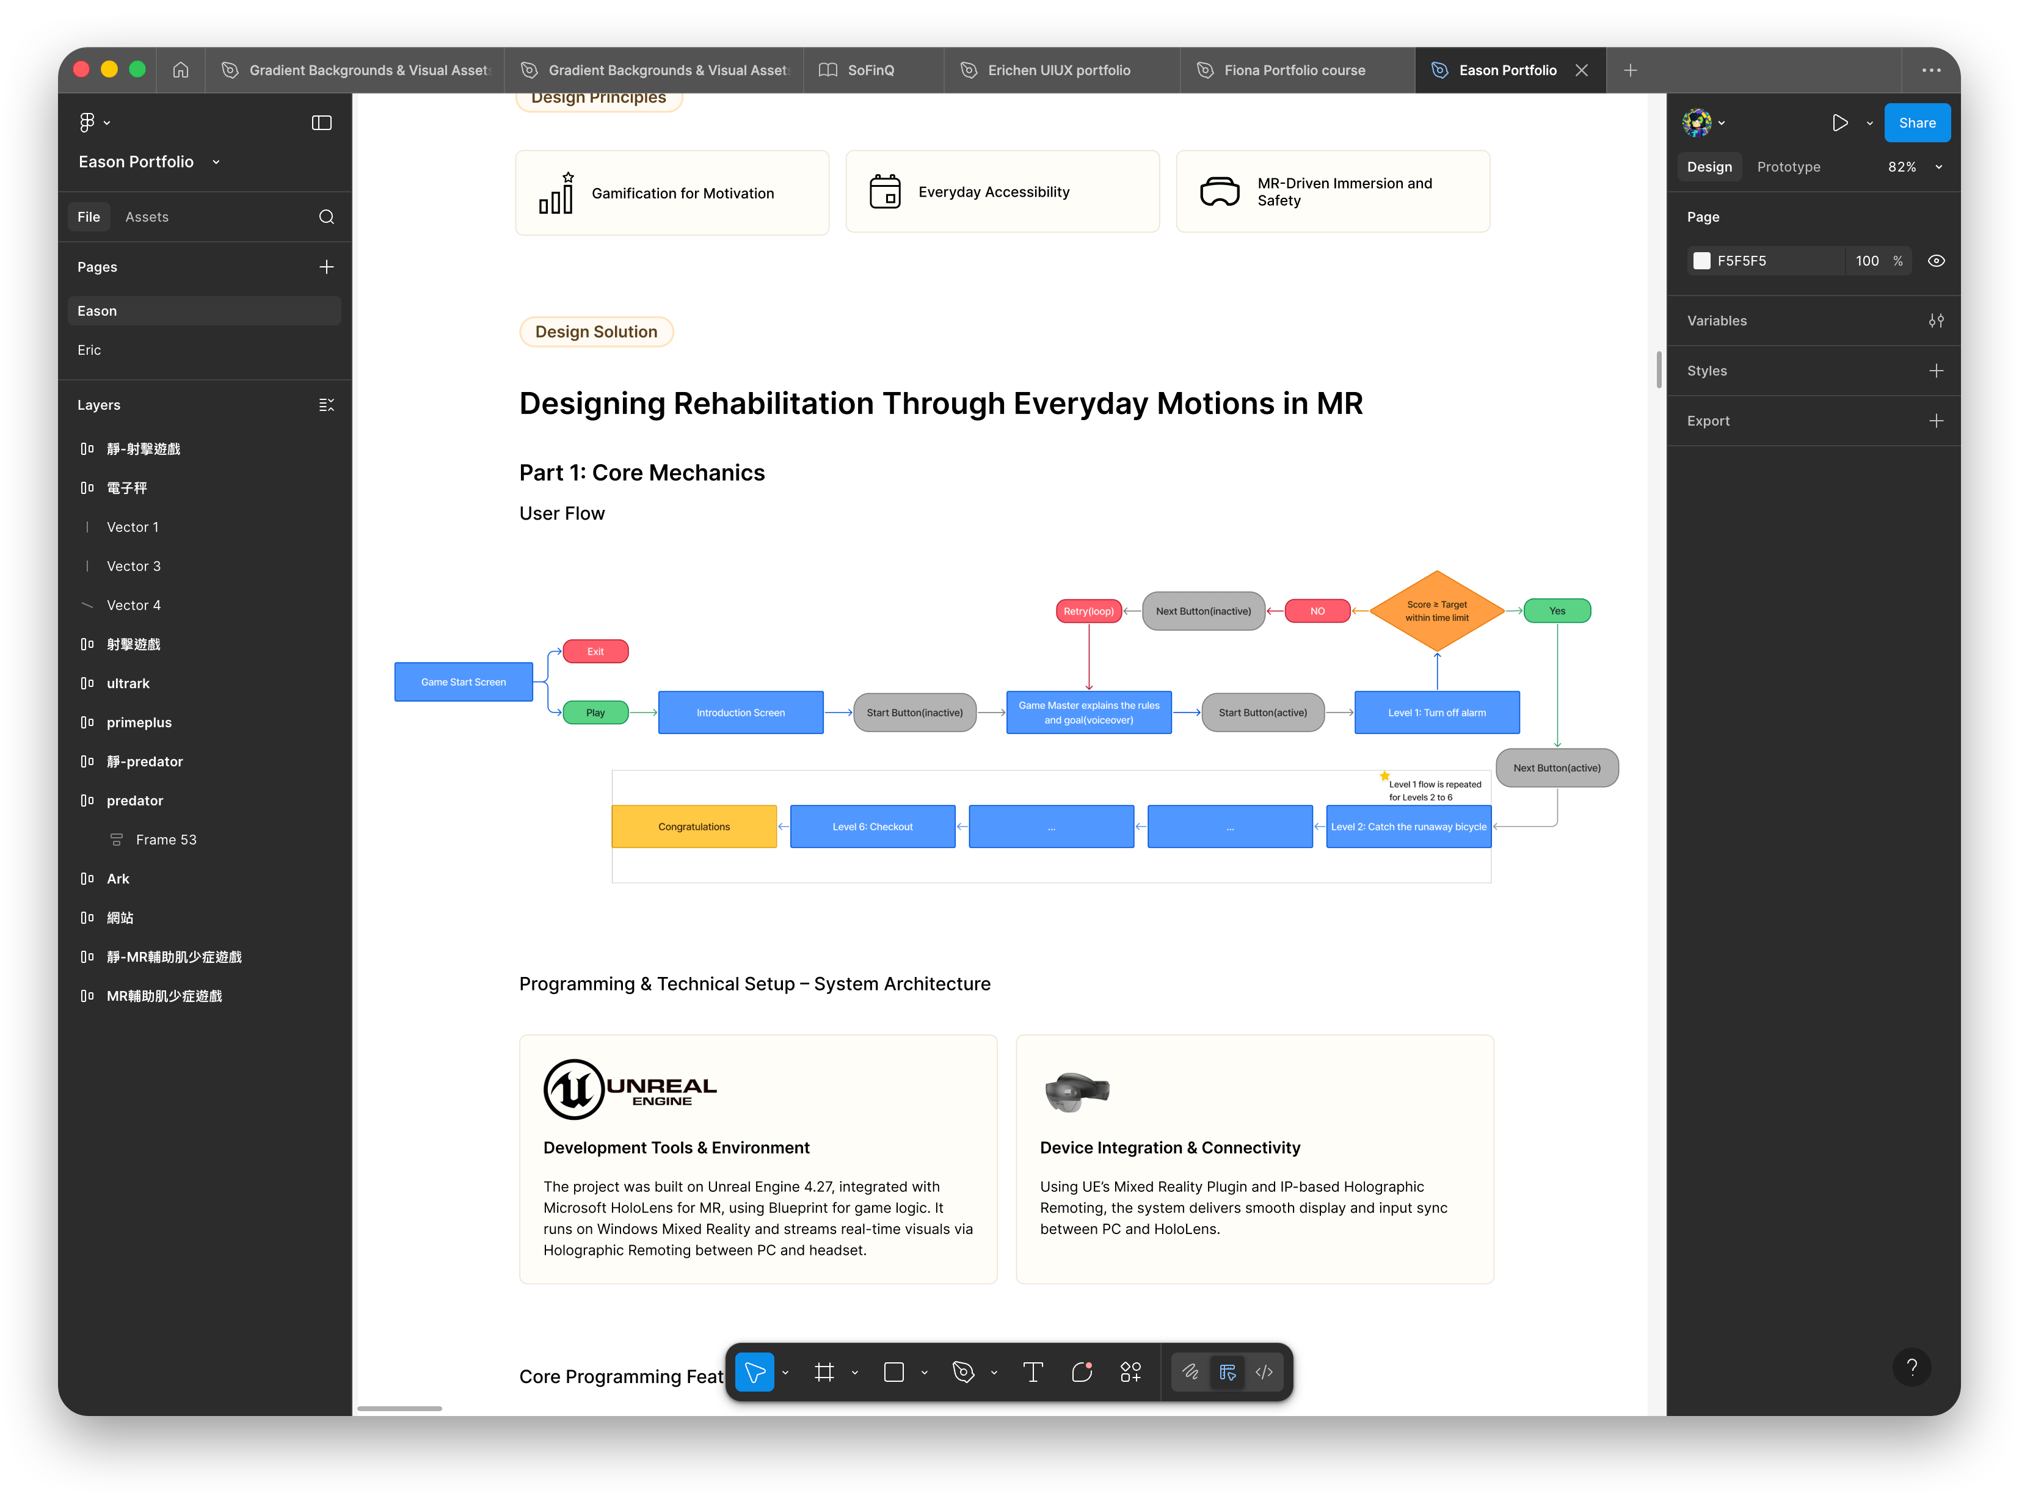The width and height of the screenshot is (2019, 1507).
Task: Click the F5F5F5 page color swatch
Action: [1701, 261]
